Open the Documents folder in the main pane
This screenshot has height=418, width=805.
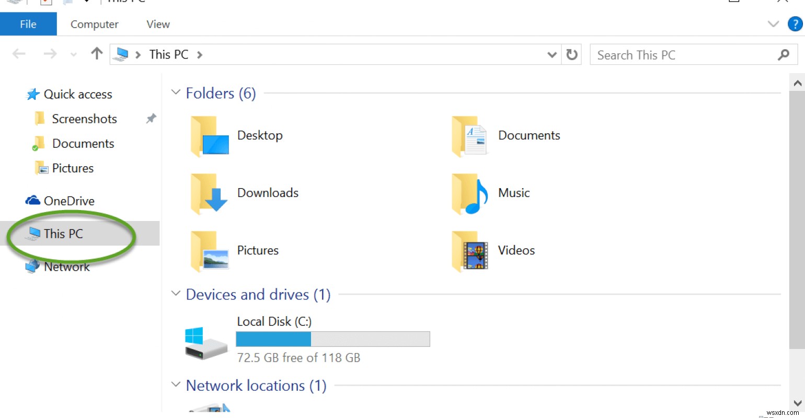coord(528,135)
